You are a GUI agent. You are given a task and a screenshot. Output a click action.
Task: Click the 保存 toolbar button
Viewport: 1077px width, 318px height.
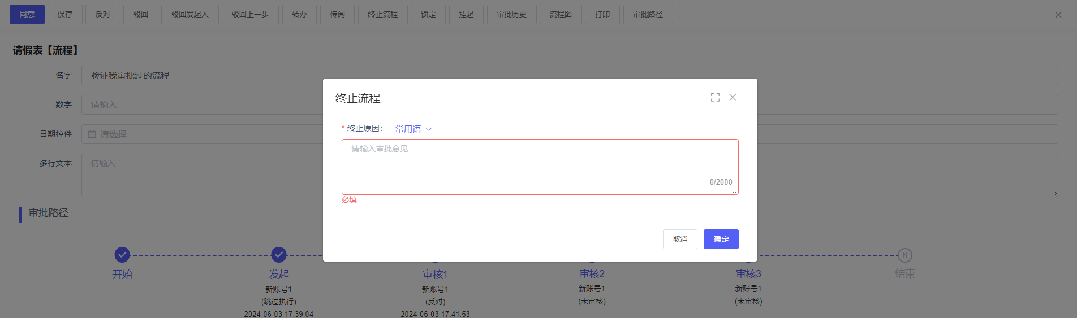65,14
